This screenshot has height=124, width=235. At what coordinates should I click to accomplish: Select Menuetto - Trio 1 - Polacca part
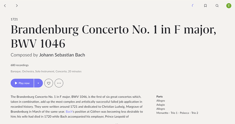177,113
